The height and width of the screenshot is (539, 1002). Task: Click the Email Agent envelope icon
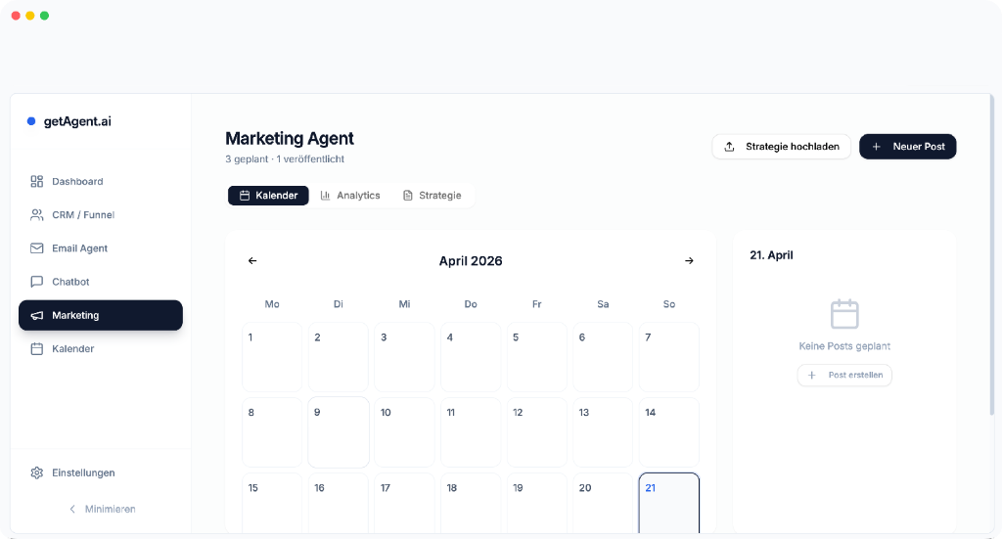[x=37, y=247]
